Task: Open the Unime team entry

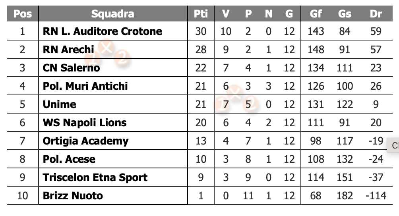Action: (59, 104)
